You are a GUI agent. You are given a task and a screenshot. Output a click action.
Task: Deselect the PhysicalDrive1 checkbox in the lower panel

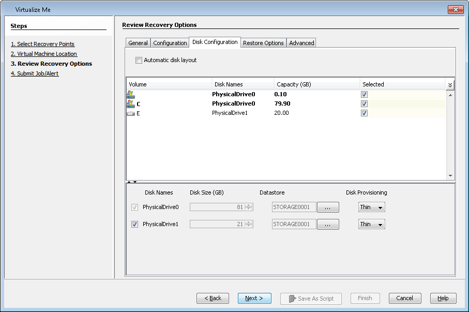coord(134,224)
